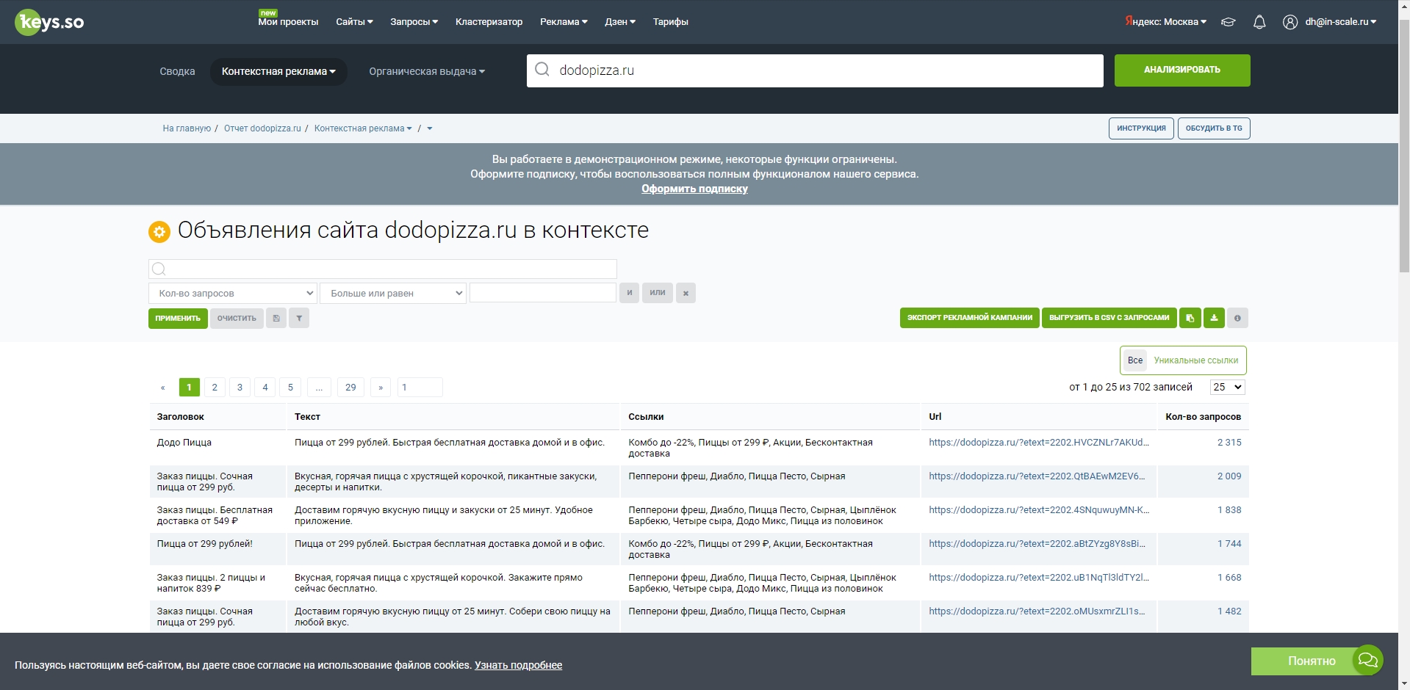Expand the Контекстная реклама breadcrumb dropdown

click(x=363, y=128)
